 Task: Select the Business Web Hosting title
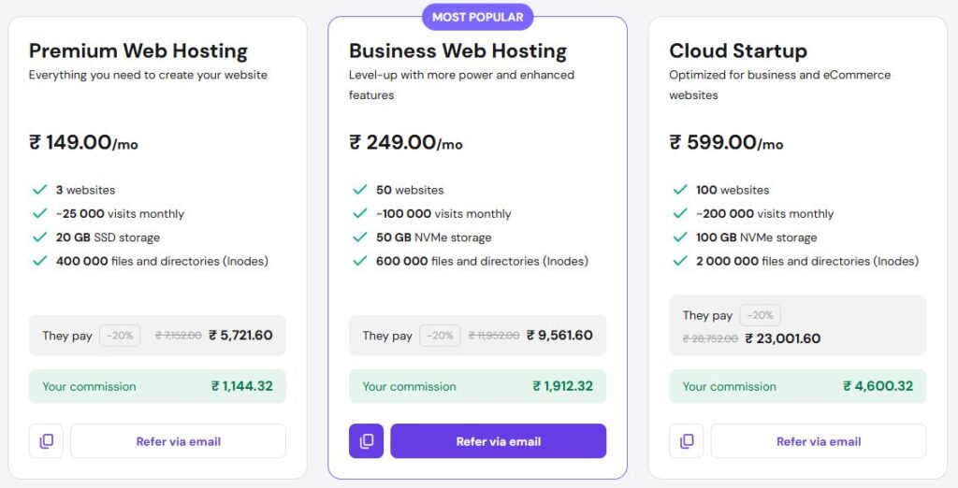pos(457,50)
